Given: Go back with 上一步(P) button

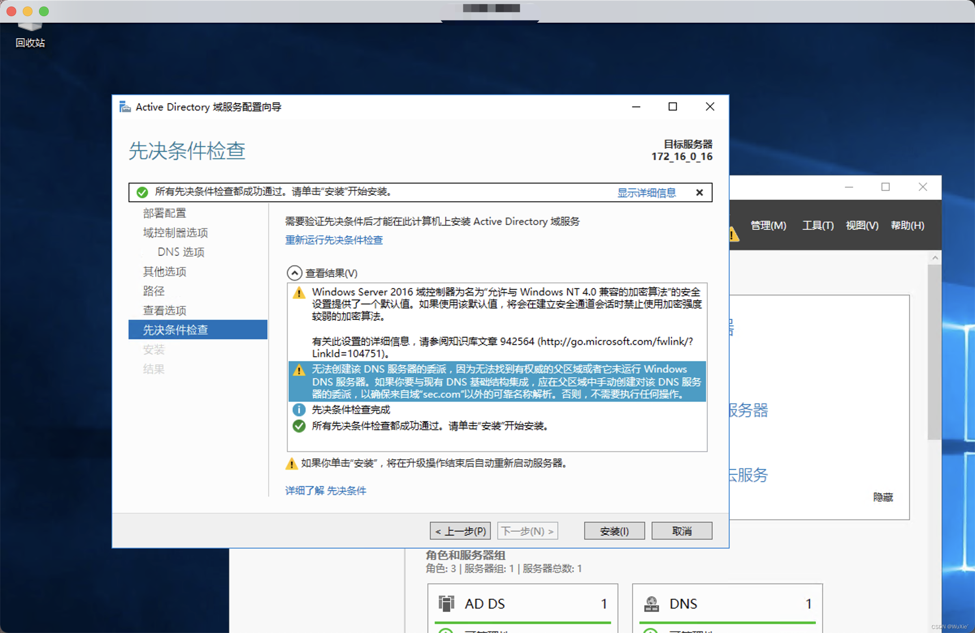Looking at the screenshot, I should coord(460,531).
